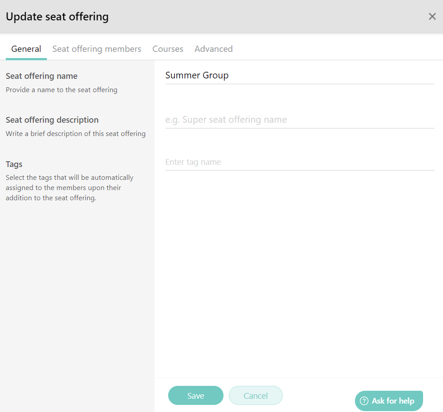
Task: Click the Seat offering name heading
Action: [x=42, y=76]
